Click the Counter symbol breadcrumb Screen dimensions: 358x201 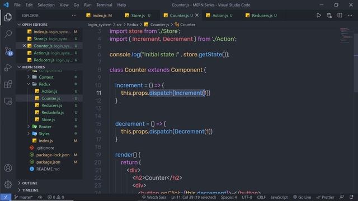(x=185, y=25)
